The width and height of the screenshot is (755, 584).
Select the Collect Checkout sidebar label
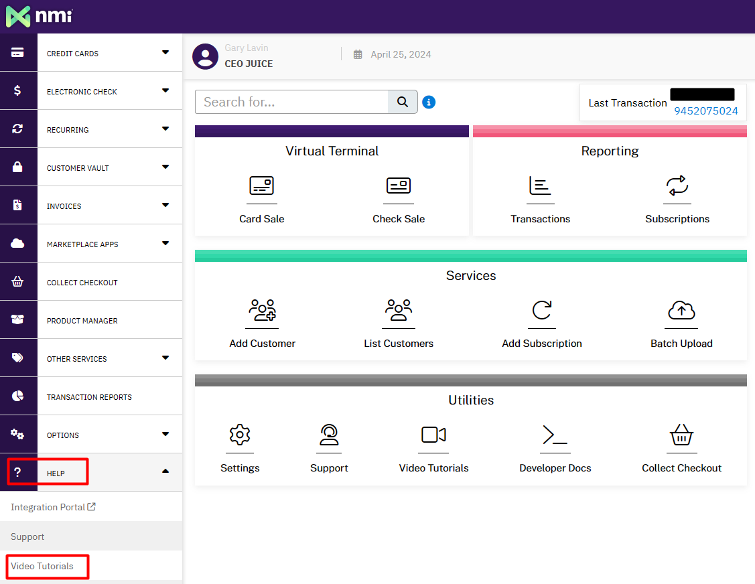82,283
